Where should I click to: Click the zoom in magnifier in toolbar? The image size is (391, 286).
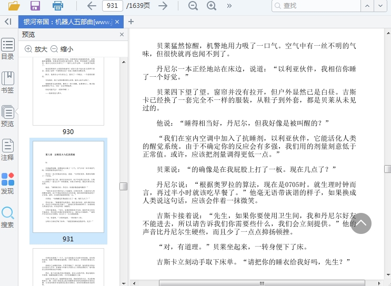click(212, 6)
